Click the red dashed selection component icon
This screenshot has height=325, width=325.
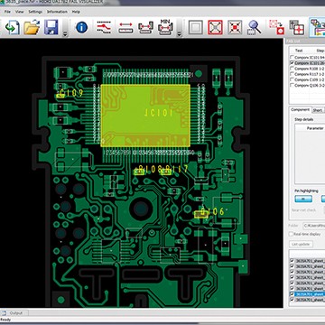point(276,27)
